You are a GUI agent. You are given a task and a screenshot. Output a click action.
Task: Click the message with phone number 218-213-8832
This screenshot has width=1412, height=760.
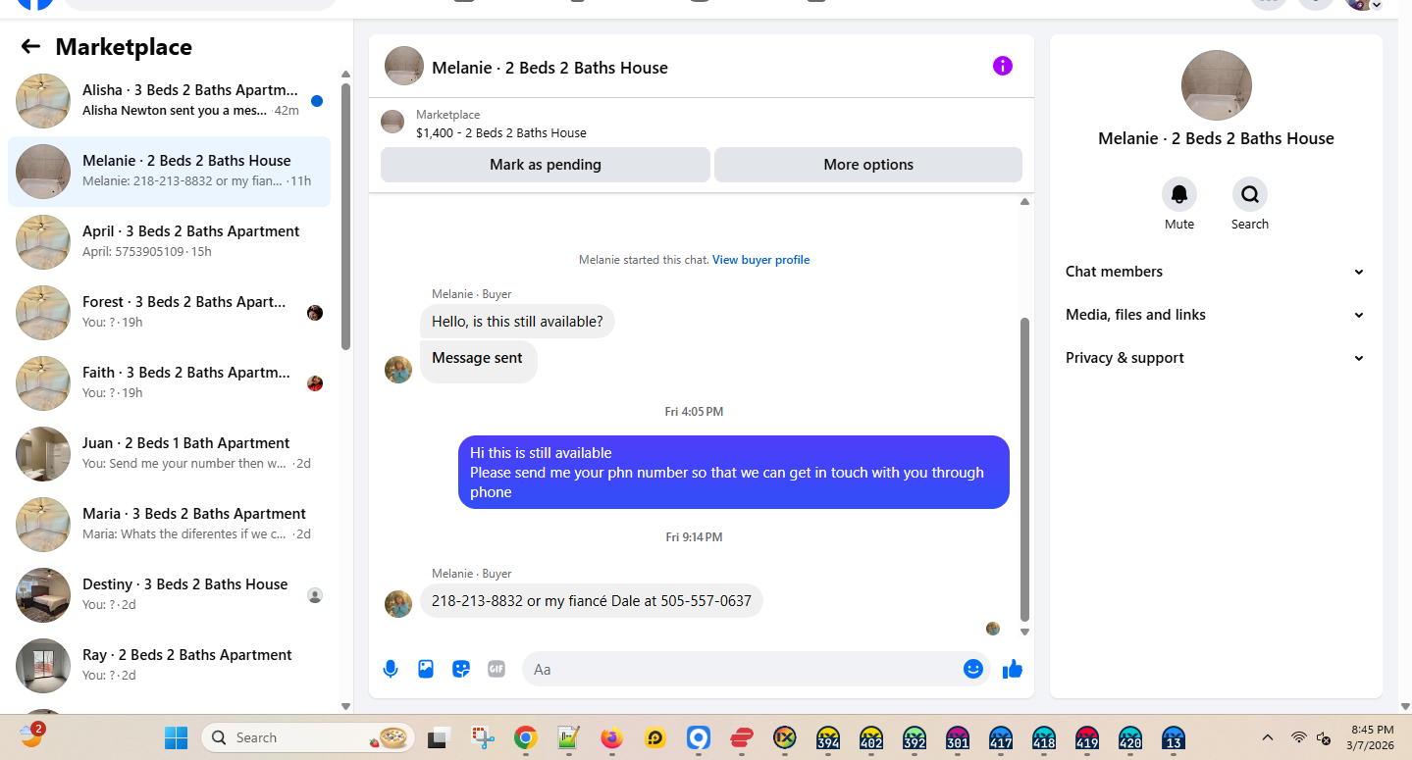pos(592,601)
